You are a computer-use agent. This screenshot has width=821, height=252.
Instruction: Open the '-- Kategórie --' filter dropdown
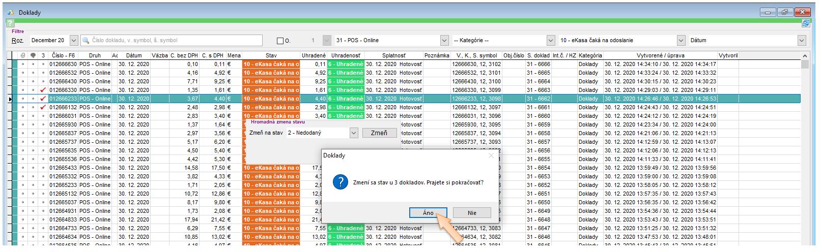click(x=550, y=40)
